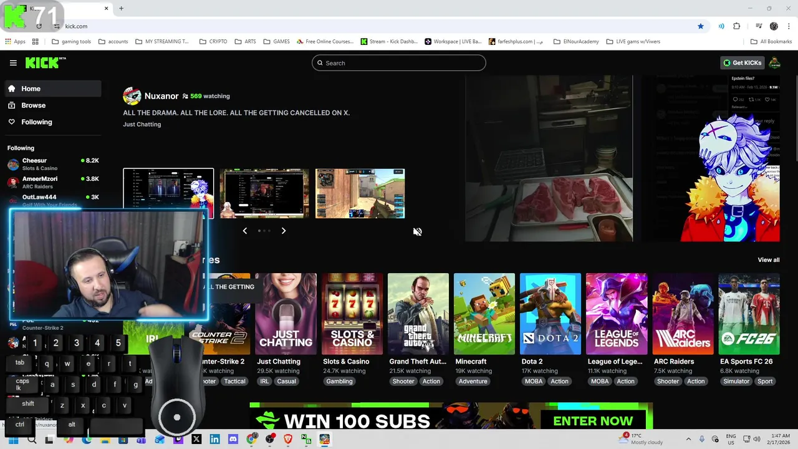Screen dimensions: 798x449
Task: Open the EA Sports FC 26 card
Action: click(749, 314)
